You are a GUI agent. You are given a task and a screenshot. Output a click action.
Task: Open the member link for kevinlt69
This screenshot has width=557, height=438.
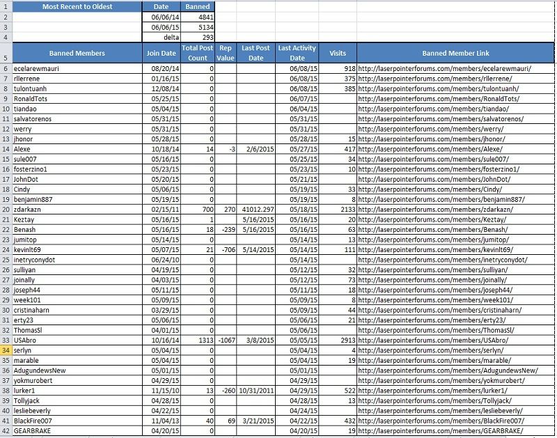tap(435, 250)
